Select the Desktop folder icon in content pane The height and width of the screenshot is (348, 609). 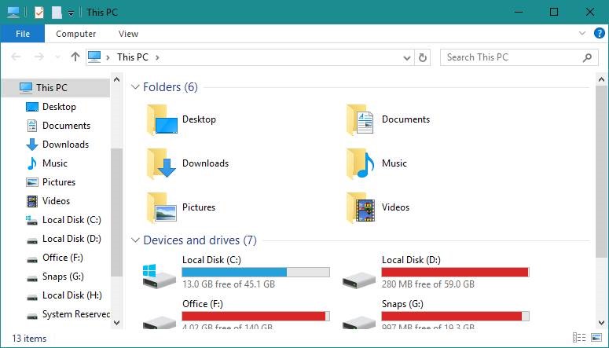coord(163,119)
